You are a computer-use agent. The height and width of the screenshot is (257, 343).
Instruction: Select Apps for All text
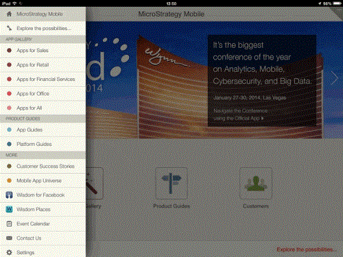29,108
